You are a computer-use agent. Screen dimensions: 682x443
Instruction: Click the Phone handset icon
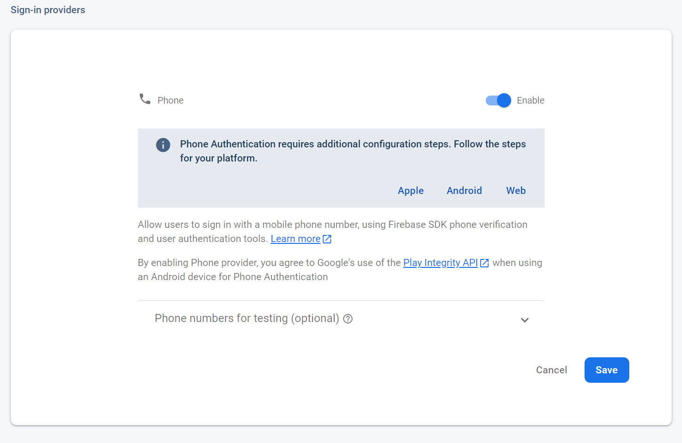(x=145, y=99)
